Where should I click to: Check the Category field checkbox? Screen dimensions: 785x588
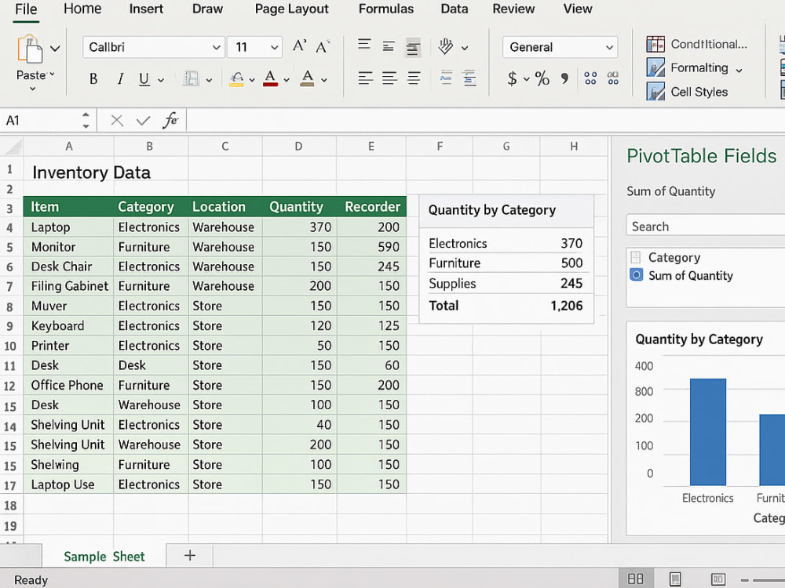(x=636, y=257)
